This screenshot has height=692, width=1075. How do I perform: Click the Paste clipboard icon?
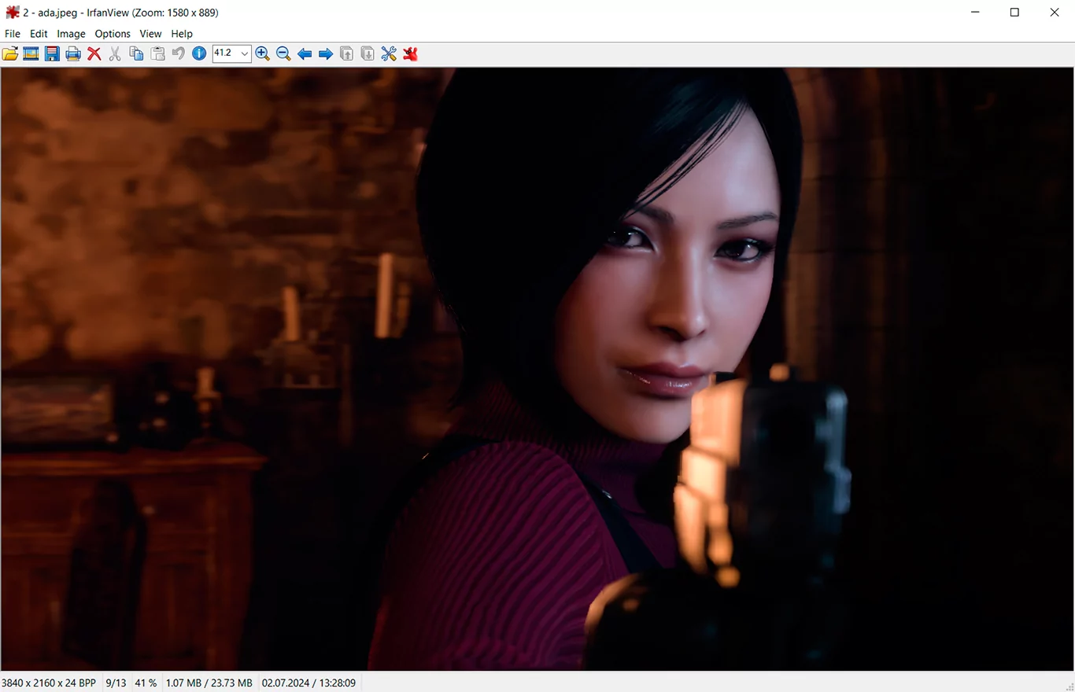click(157, 53)
